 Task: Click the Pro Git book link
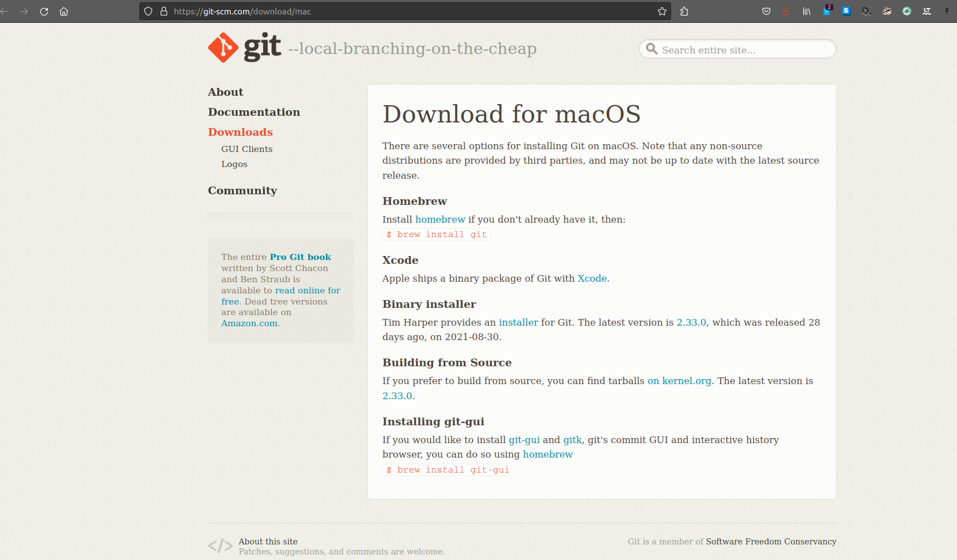pyautogui.click(x=300, y=257)
